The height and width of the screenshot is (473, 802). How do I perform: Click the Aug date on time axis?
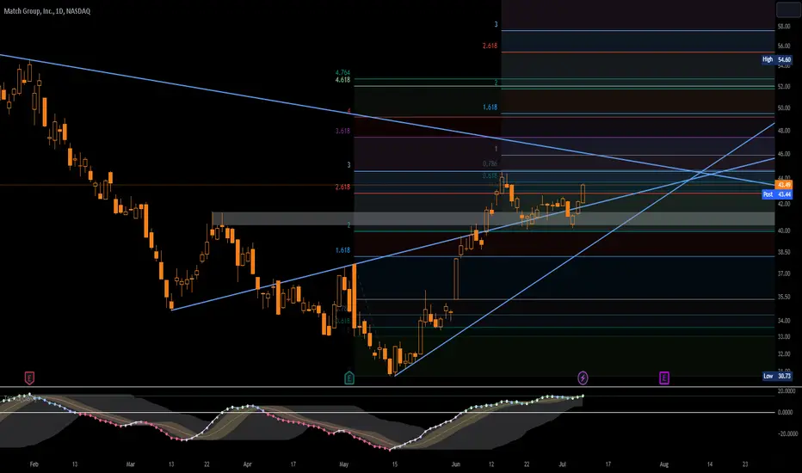pos(664,464)
